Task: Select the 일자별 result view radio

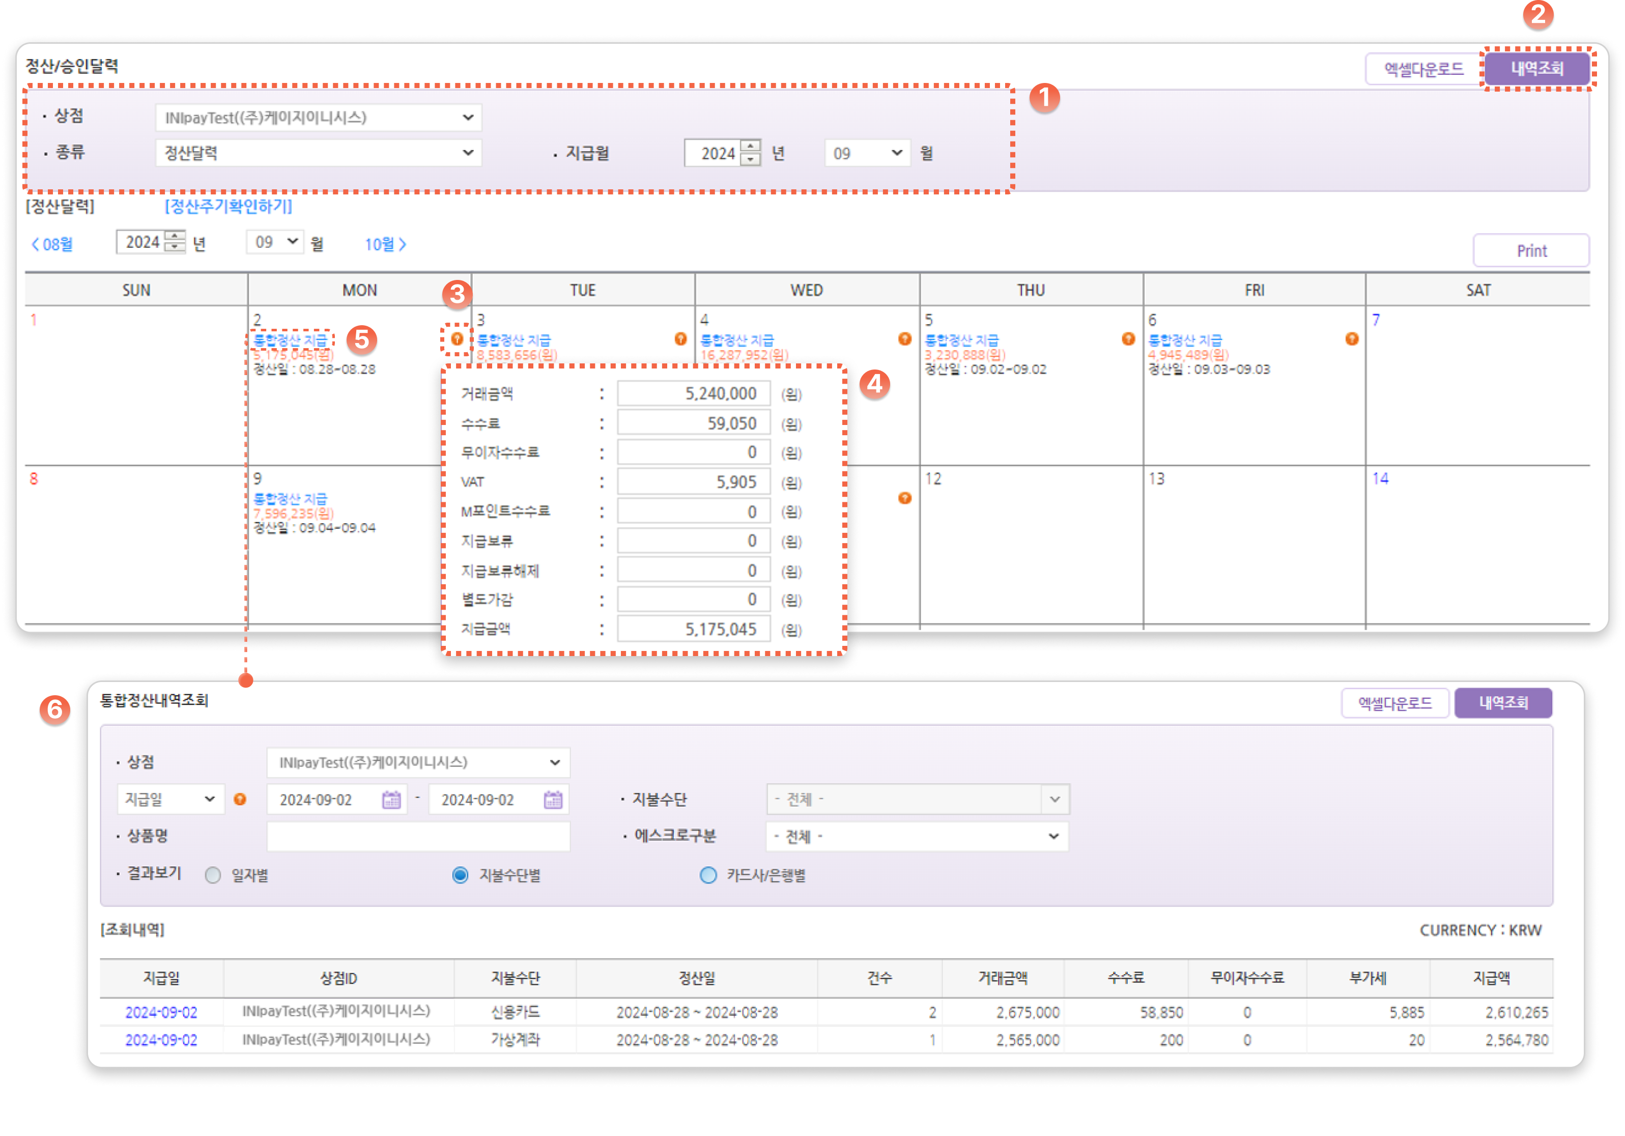Action: click(213, 875)
